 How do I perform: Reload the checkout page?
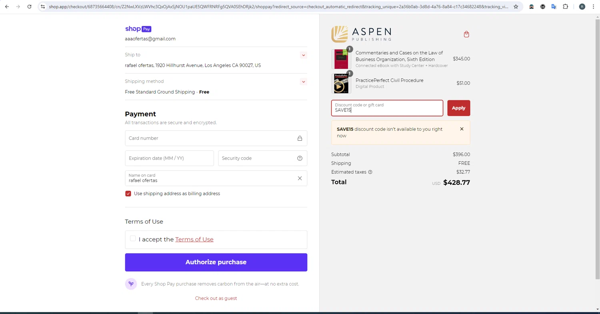[x=29, y=6]
